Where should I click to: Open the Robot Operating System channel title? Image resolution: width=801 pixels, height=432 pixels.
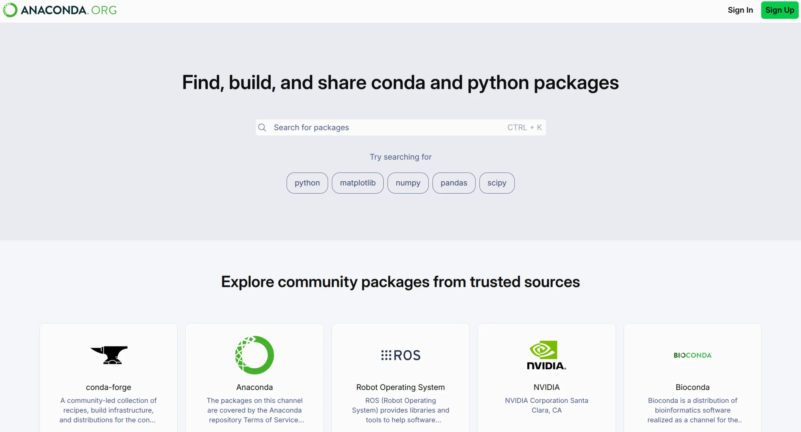[x=400, y=387]
